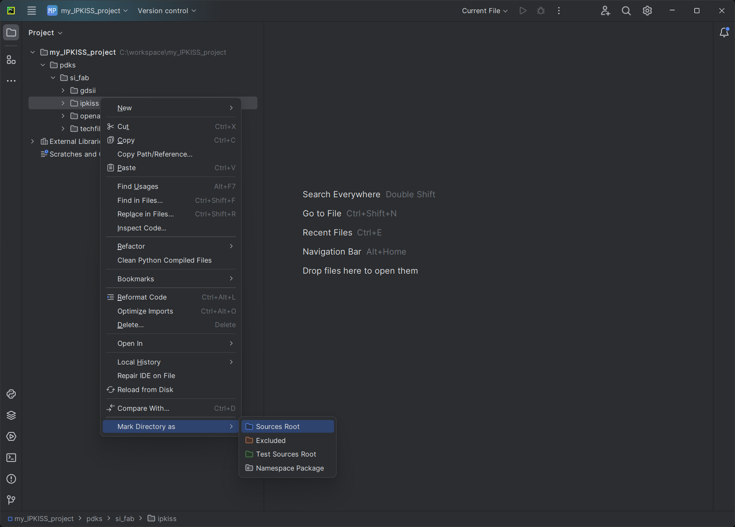The image size is (735, 527).
Task: Click the notifications bell icon
Action: coord(724,33)
